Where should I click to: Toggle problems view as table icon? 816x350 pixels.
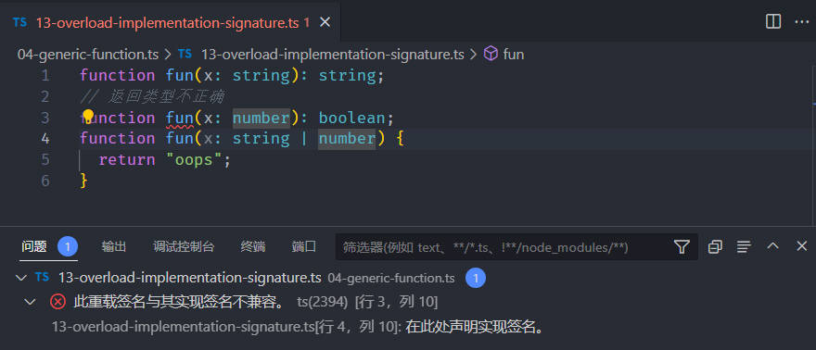[x=744, y=246]
